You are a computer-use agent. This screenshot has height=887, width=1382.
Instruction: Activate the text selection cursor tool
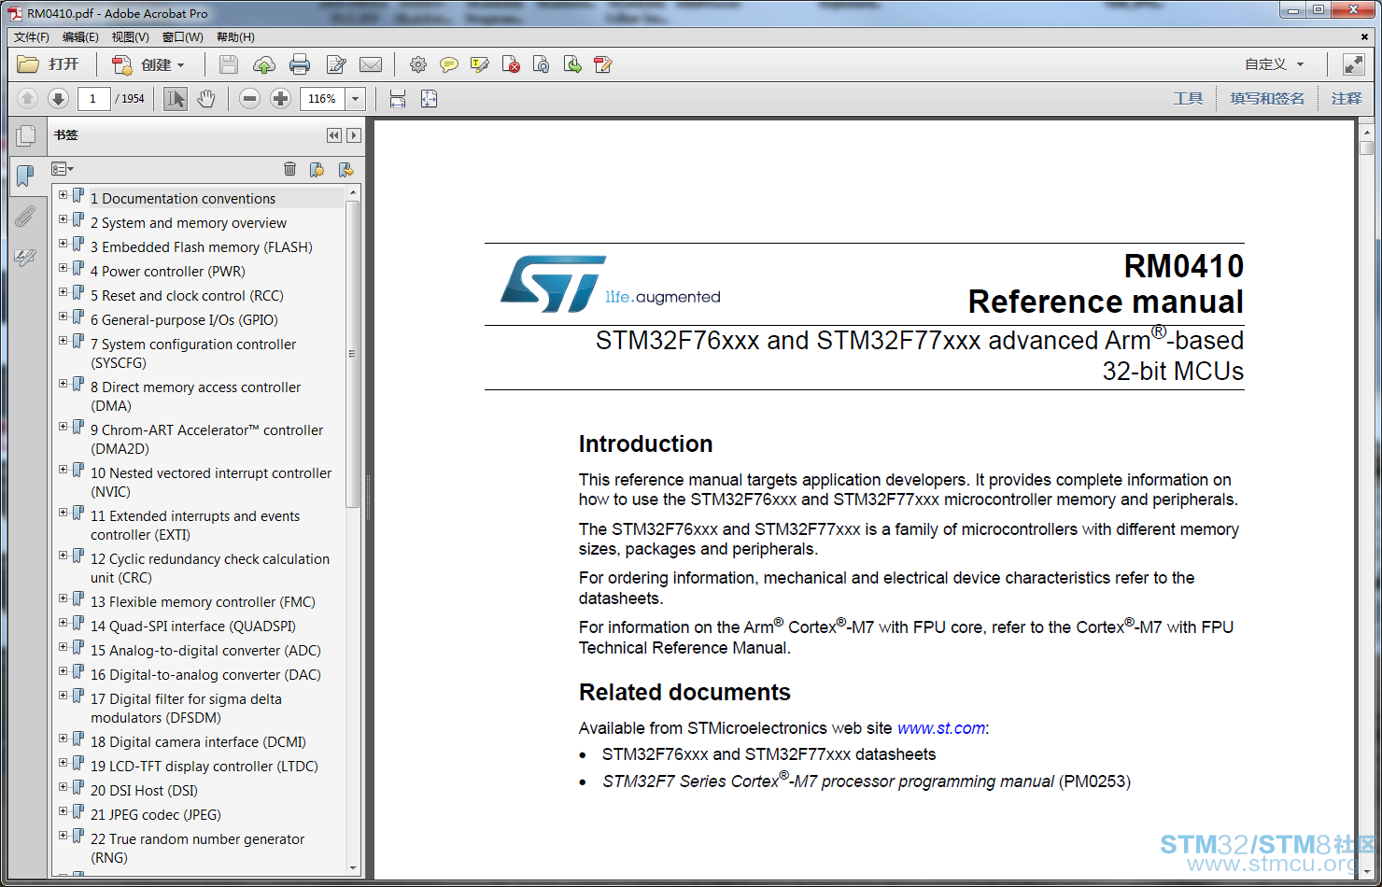[x=175, y=98]
